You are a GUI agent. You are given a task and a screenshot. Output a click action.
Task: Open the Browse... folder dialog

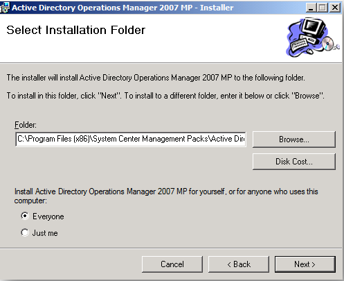tap(294, 139)
